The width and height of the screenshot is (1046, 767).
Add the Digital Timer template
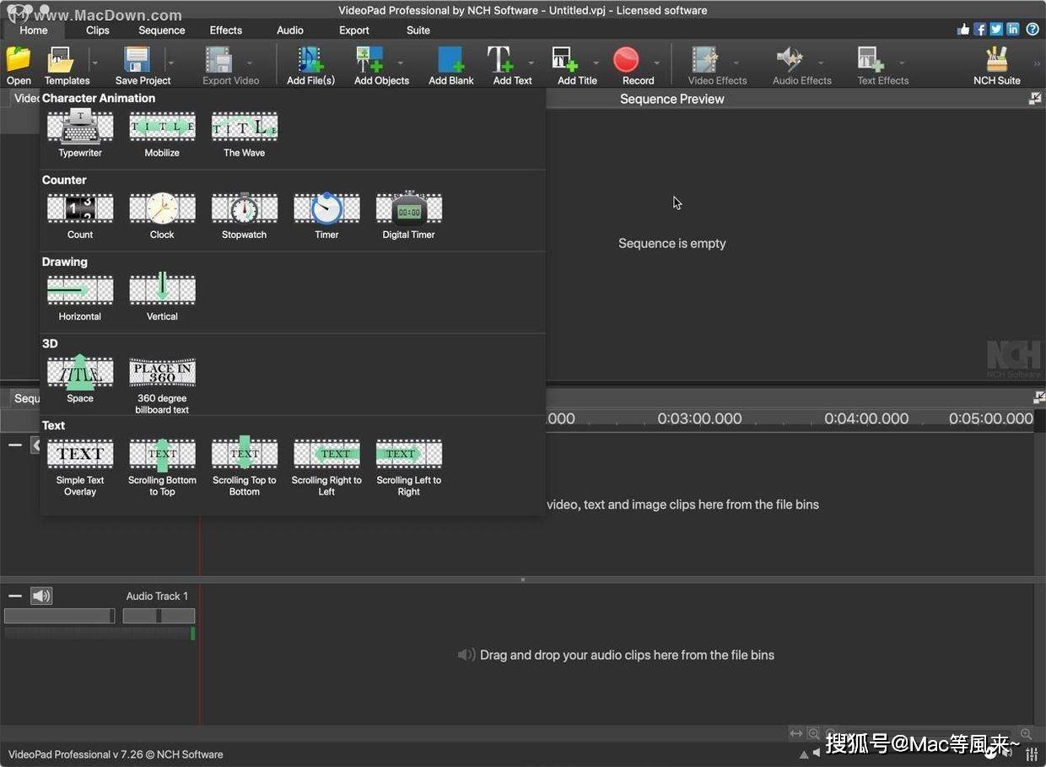pos(409,215)
